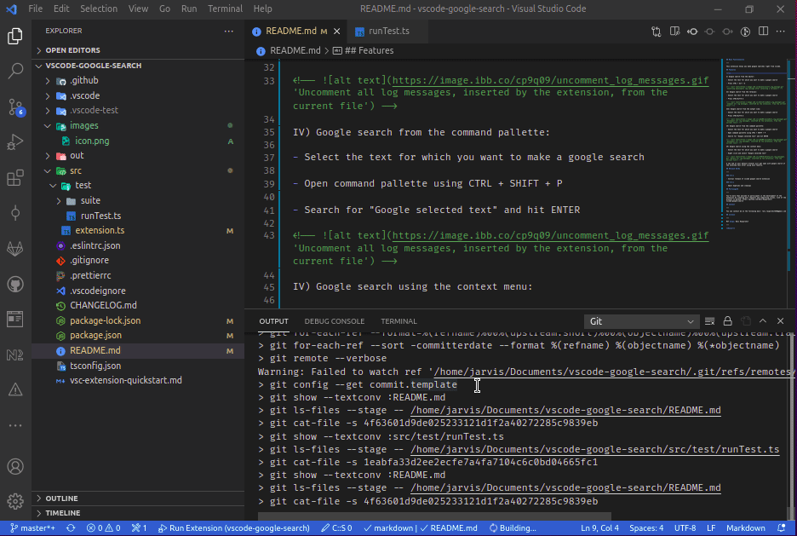Click the Split Editor icon
Viewport: 797px width, 536px height.
pos(763,32)
